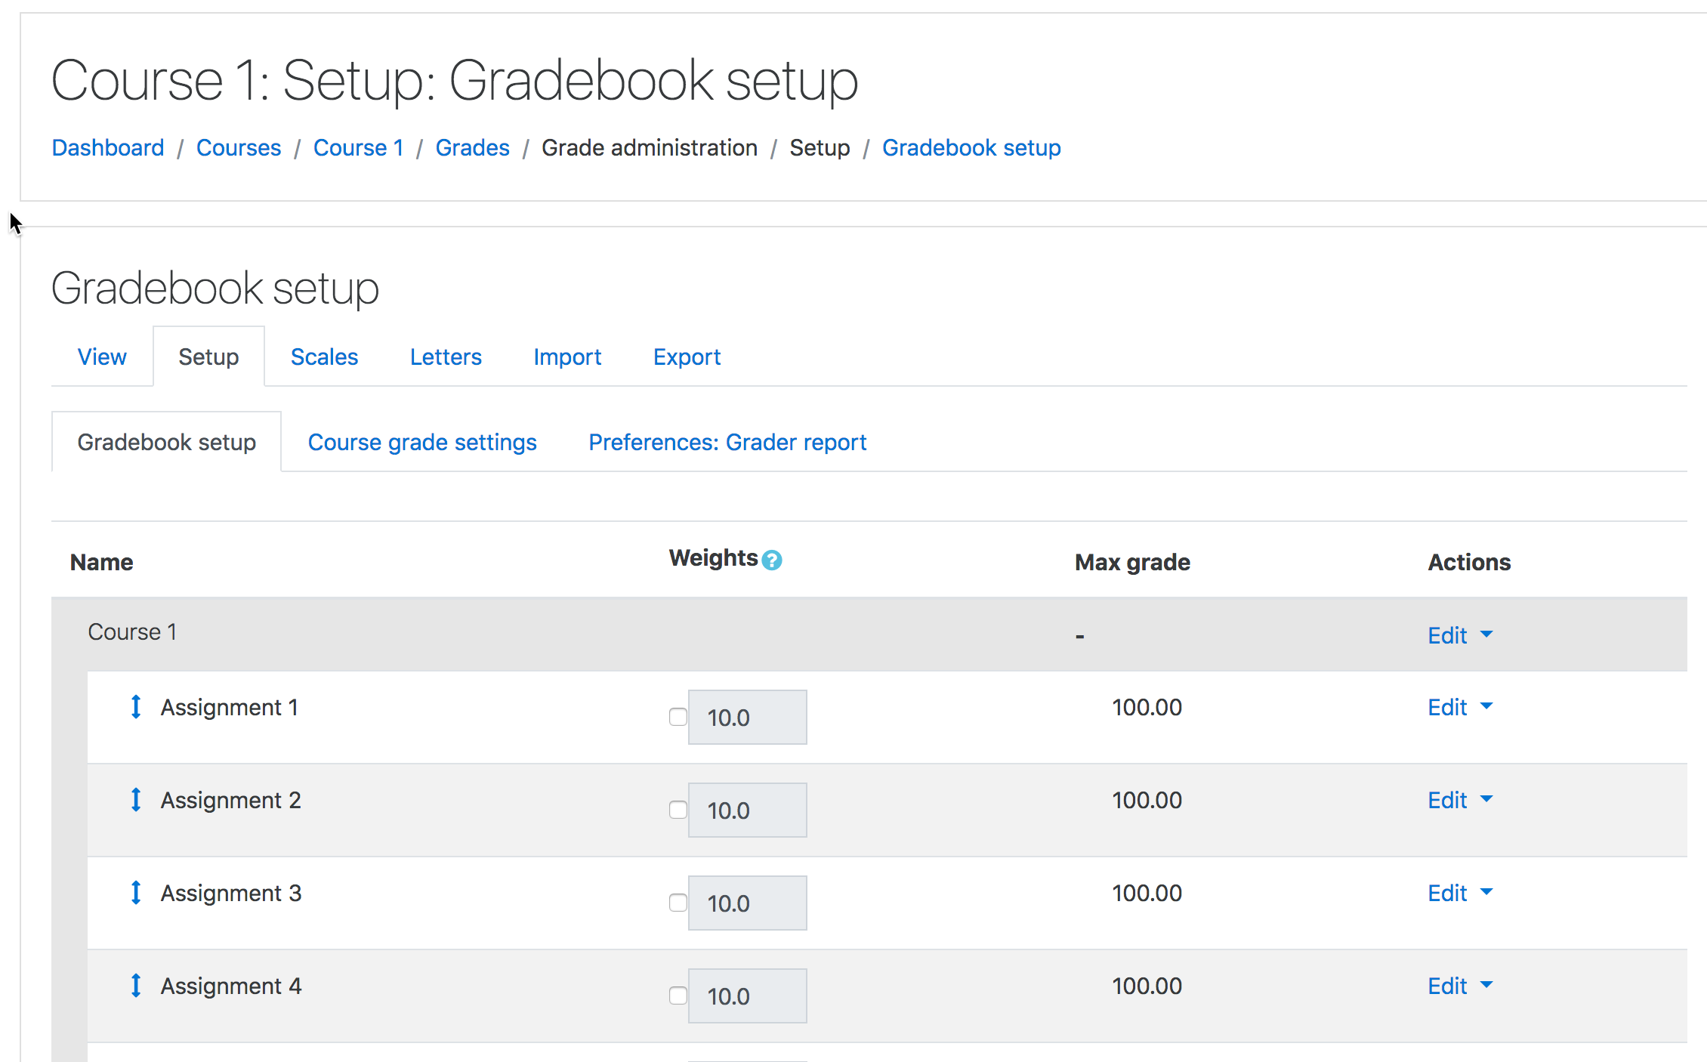The height and width of the screenshot is (1062, 1707).
Task: Click the Max grade column header
Action: tap(1132, 562)
